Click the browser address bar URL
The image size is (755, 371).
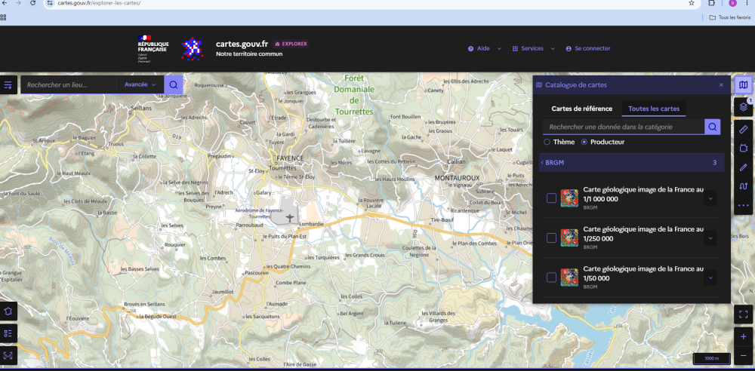[x=100, y=3]
